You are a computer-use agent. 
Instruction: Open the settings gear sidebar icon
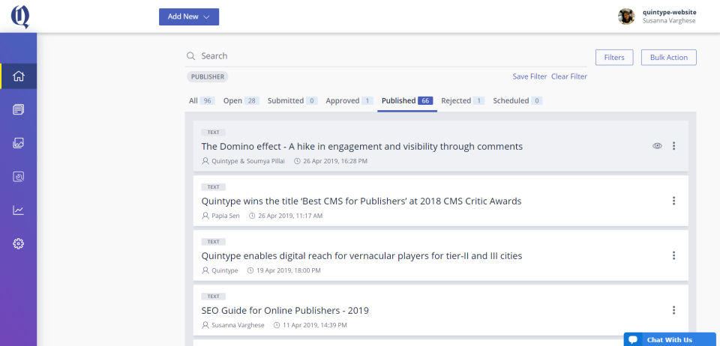pyautogui.click(x=19, y=243)
